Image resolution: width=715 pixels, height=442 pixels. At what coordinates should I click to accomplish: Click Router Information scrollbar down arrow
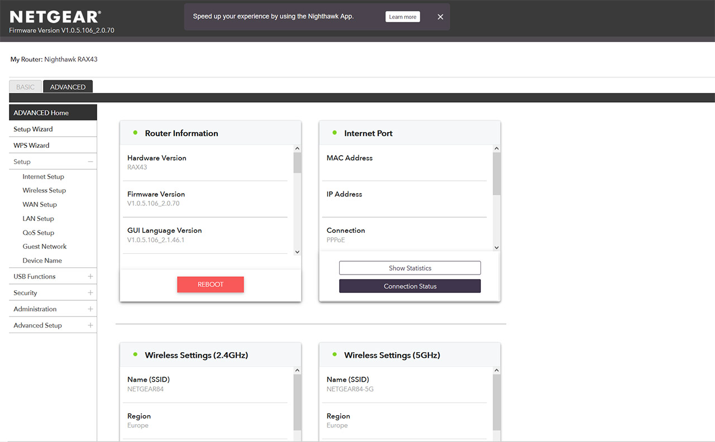coord(297,252)
